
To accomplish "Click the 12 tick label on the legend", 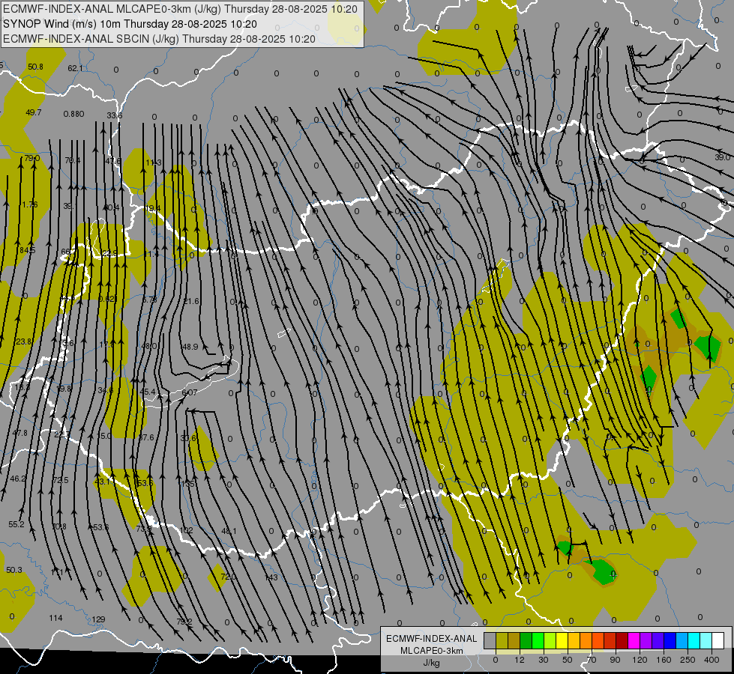I will [x=520, y=660].
